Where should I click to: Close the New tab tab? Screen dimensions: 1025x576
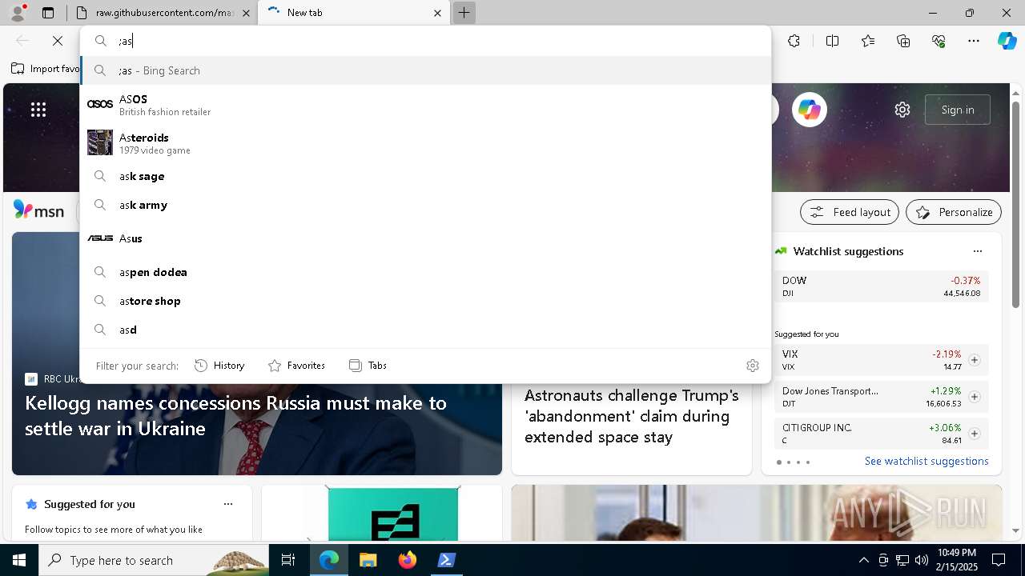(x=437, y=13)
